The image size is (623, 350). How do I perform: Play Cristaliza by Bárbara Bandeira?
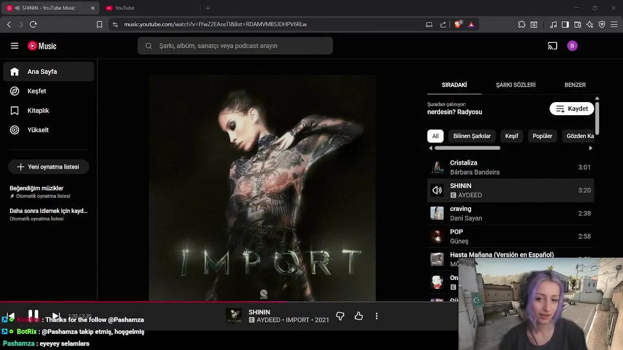[511, 167]
